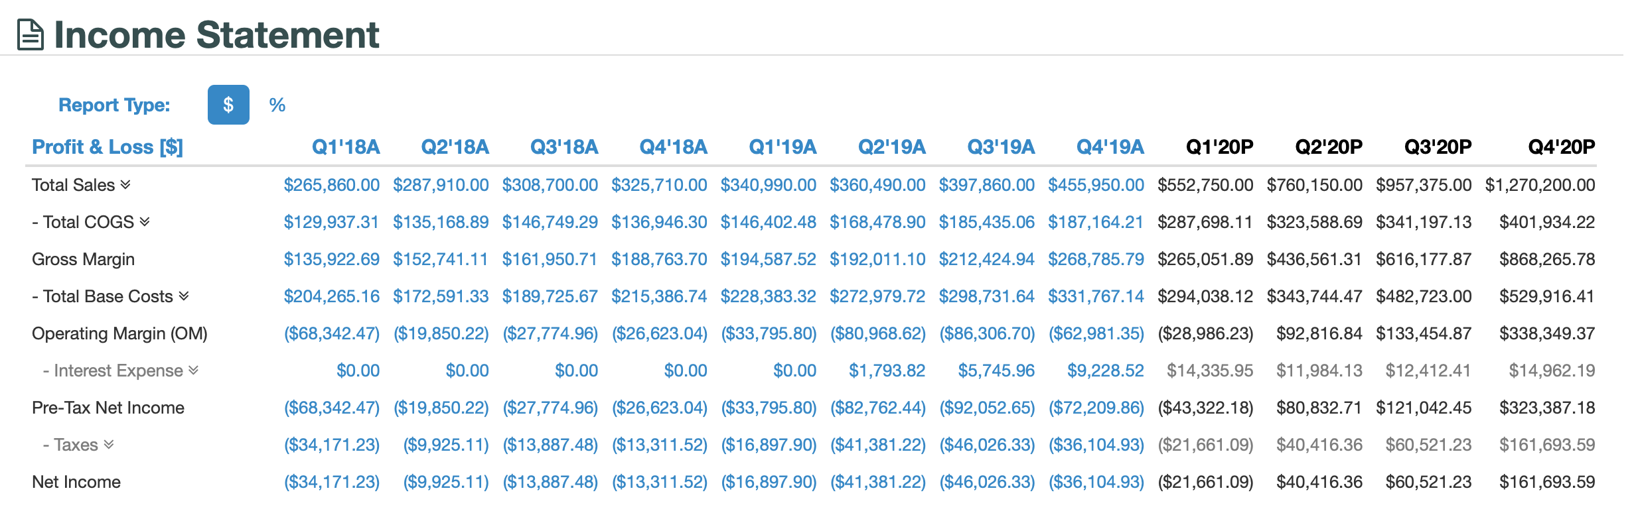Switch report type to %

pyautogui.click(x=277, y=104)
